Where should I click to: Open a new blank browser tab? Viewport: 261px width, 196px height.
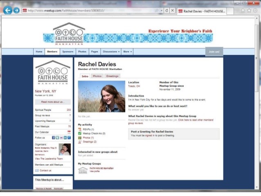[x=230, y=11]
